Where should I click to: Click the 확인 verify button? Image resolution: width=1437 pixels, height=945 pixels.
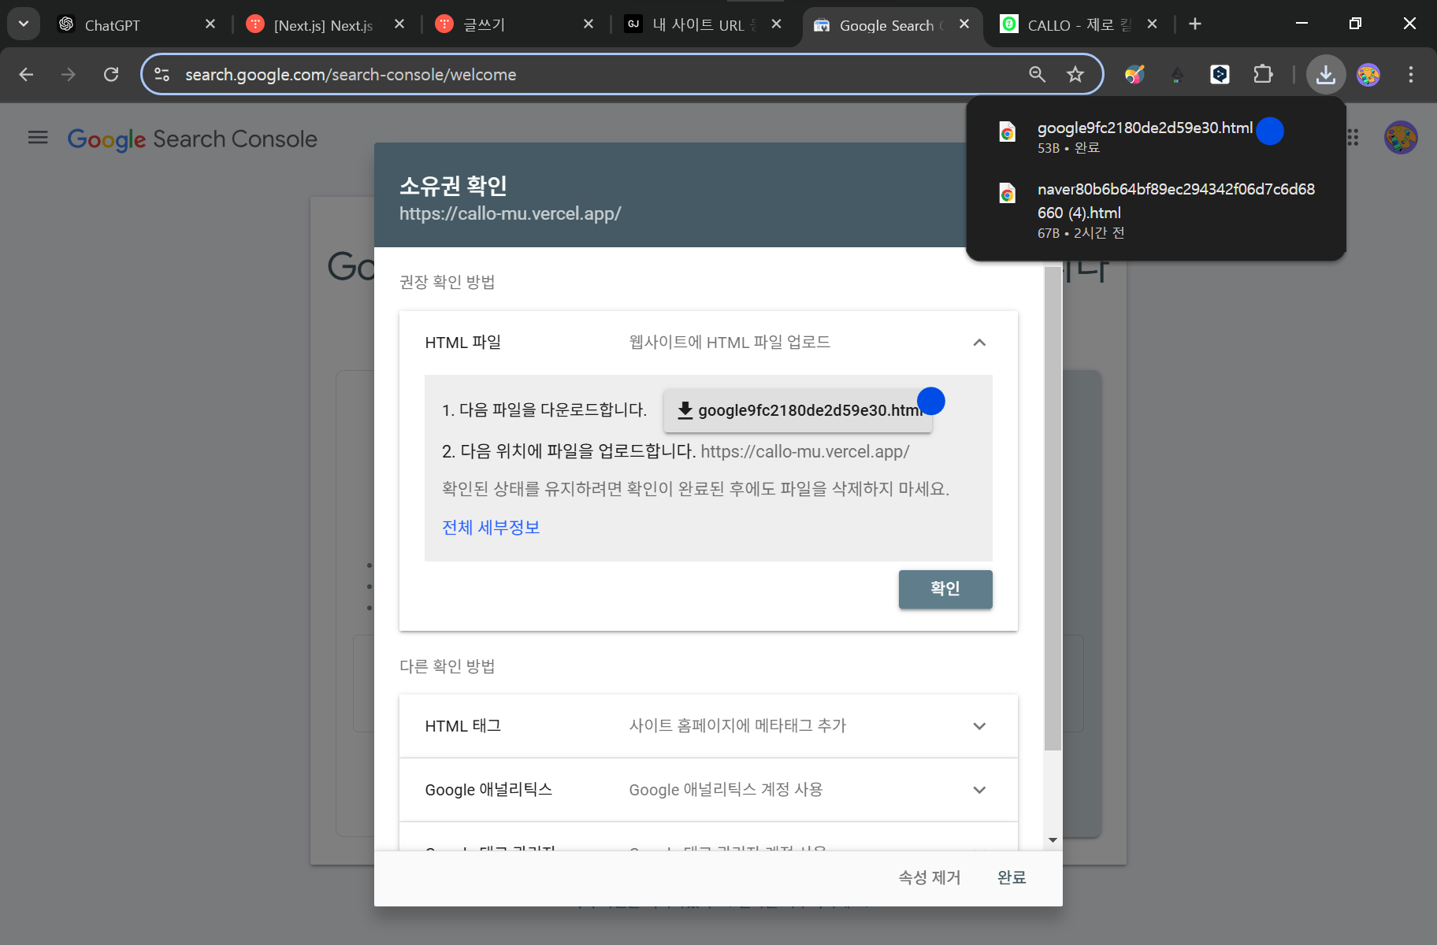(x=945, y=589)
